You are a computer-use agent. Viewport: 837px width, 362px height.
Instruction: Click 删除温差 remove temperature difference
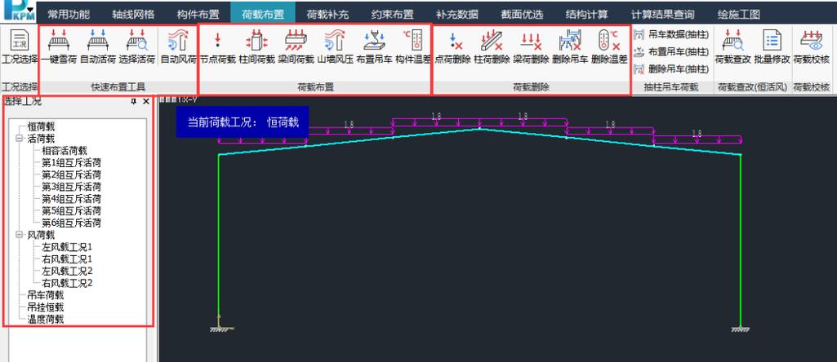pyautogui.click(x=609, y=47)
